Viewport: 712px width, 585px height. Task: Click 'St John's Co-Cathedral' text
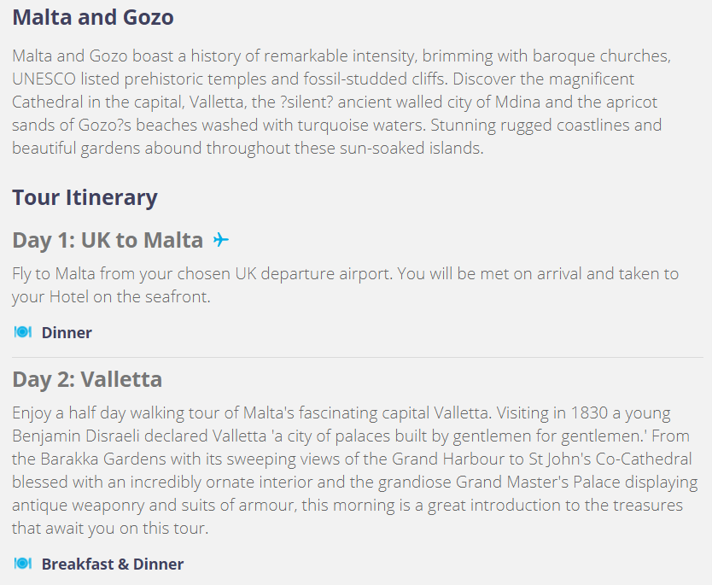610,459
